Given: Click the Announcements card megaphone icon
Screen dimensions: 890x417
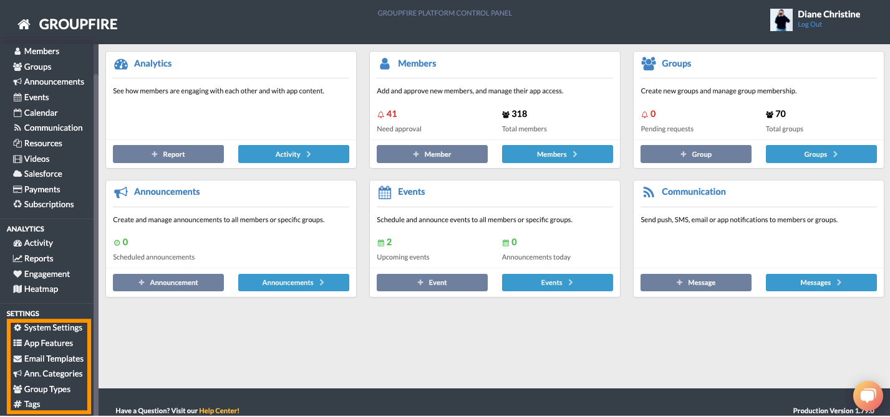Looking at the screenshot, I should [120, 192].
